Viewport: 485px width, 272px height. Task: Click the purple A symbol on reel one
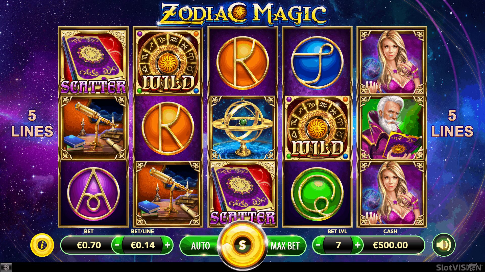tap(93, 193)
